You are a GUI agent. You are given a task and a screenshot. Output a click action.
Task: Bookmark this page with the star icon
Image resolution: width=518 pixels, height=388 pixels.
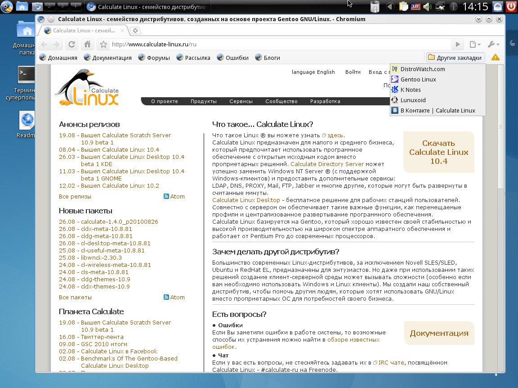(103, 44)
